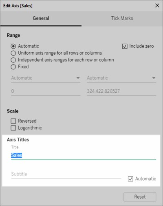Click the left dropdown arrow under Fixed
The height and width of the screenshot is (206, 163).
coord(78,78)
